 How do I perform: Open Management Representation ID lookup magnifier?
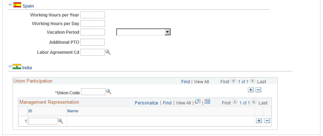click(x=60, y=121)
